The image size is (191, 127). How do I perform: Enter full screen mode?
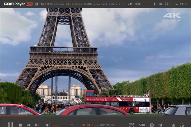[167, 4]
